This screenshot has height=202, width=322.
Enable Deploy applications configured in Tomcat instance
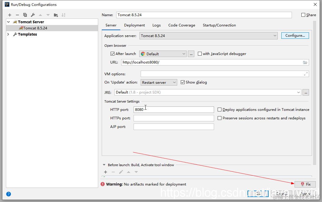219,110
